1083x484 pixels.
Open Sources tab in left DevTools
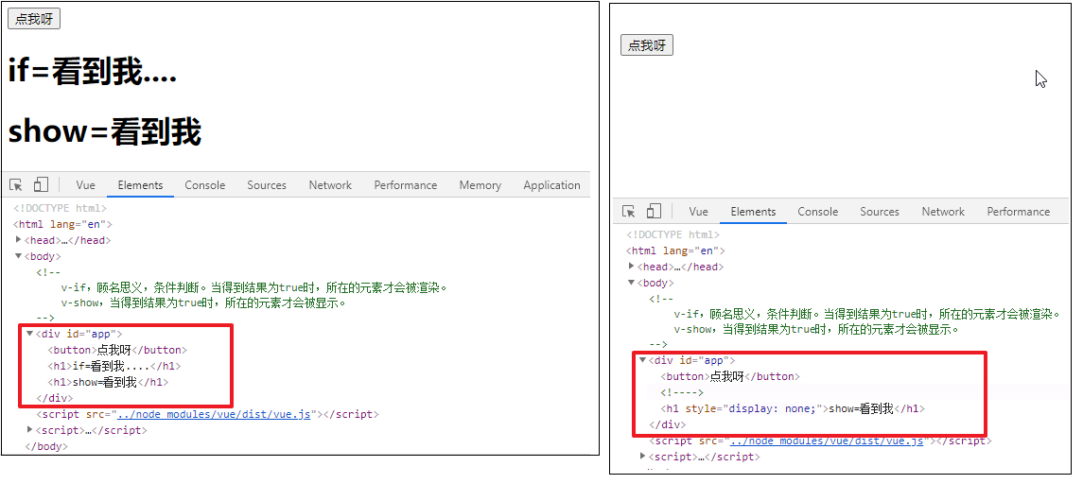click(267, 185)
